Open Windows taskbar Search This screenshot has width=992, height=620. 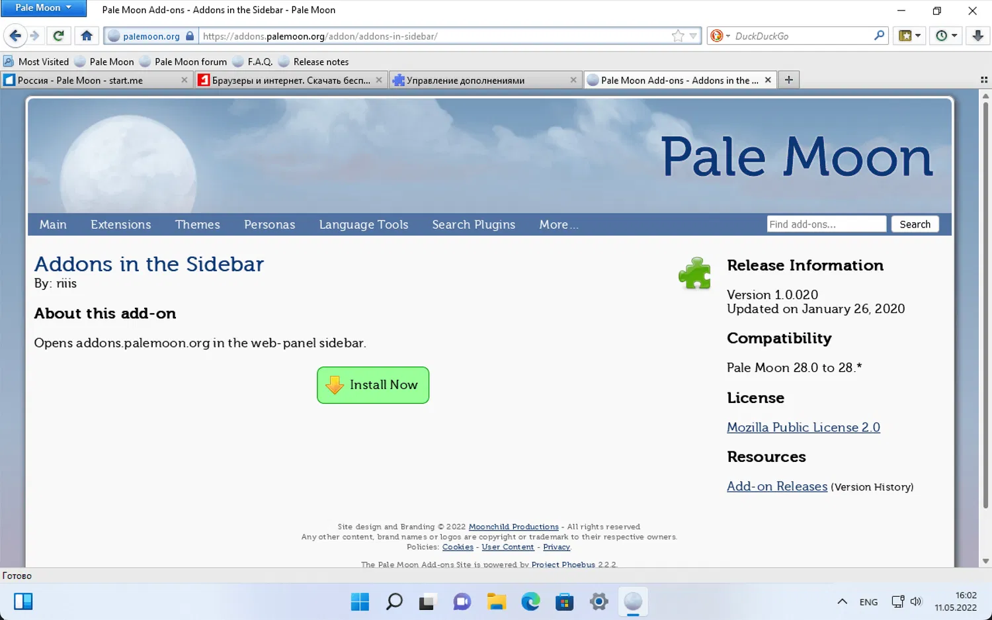pyautogui.click(x=394, y=601)
